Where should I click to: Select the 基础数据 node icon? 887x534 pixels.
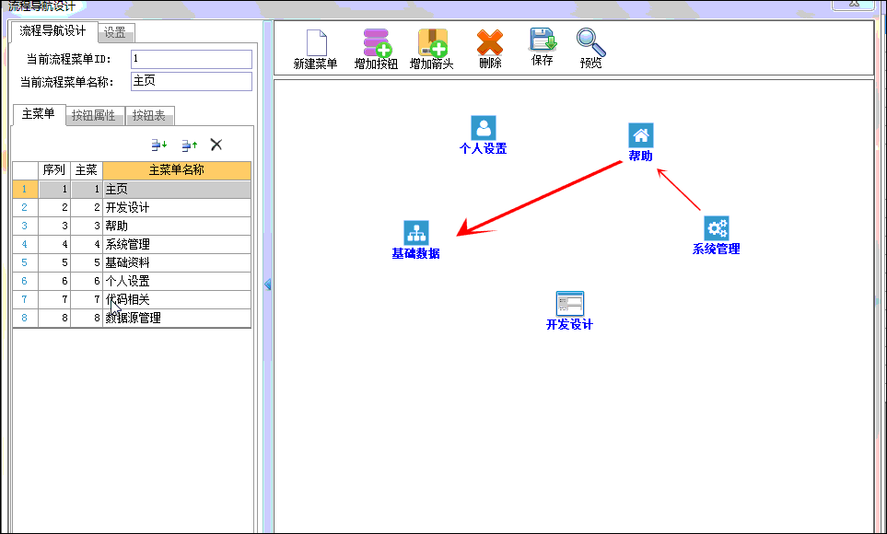(416, 233)
